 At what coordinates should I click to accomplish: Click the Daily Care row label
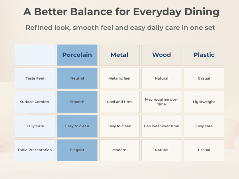pyautogui.click(x=35, y=126)
